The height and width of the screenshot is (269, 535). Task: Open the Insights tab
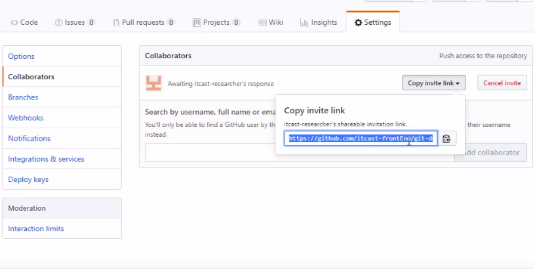pos(319,22)
